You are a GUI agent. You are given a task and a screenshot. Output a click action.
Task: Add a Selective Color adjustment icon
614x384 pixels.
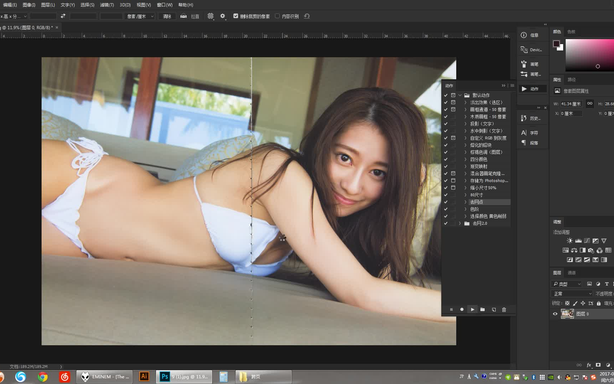click(596, 260)
